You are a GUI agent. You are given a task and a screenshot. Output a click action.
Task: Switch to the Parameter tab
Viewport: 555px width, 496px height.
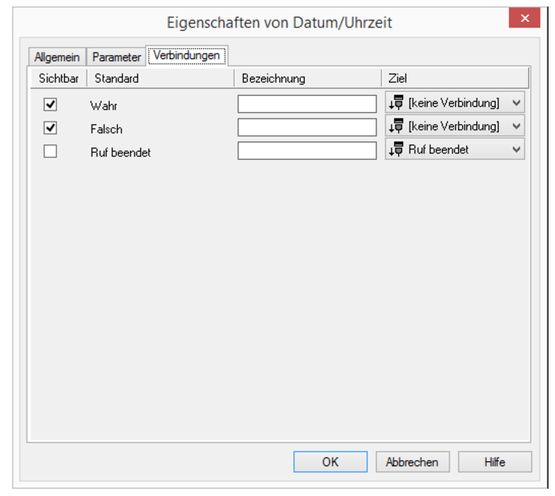pyautogui.click(x=116, y=57)
